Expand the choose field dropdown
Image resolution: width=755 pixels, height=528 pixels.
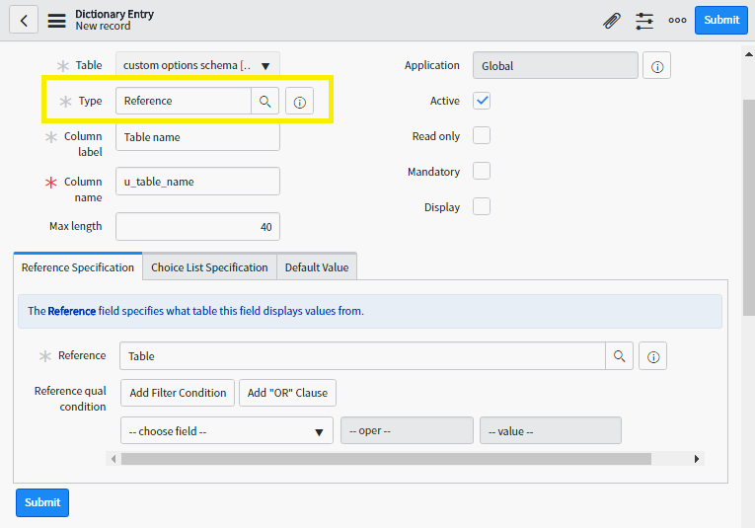pyautogui.click(x=226, y=431)
